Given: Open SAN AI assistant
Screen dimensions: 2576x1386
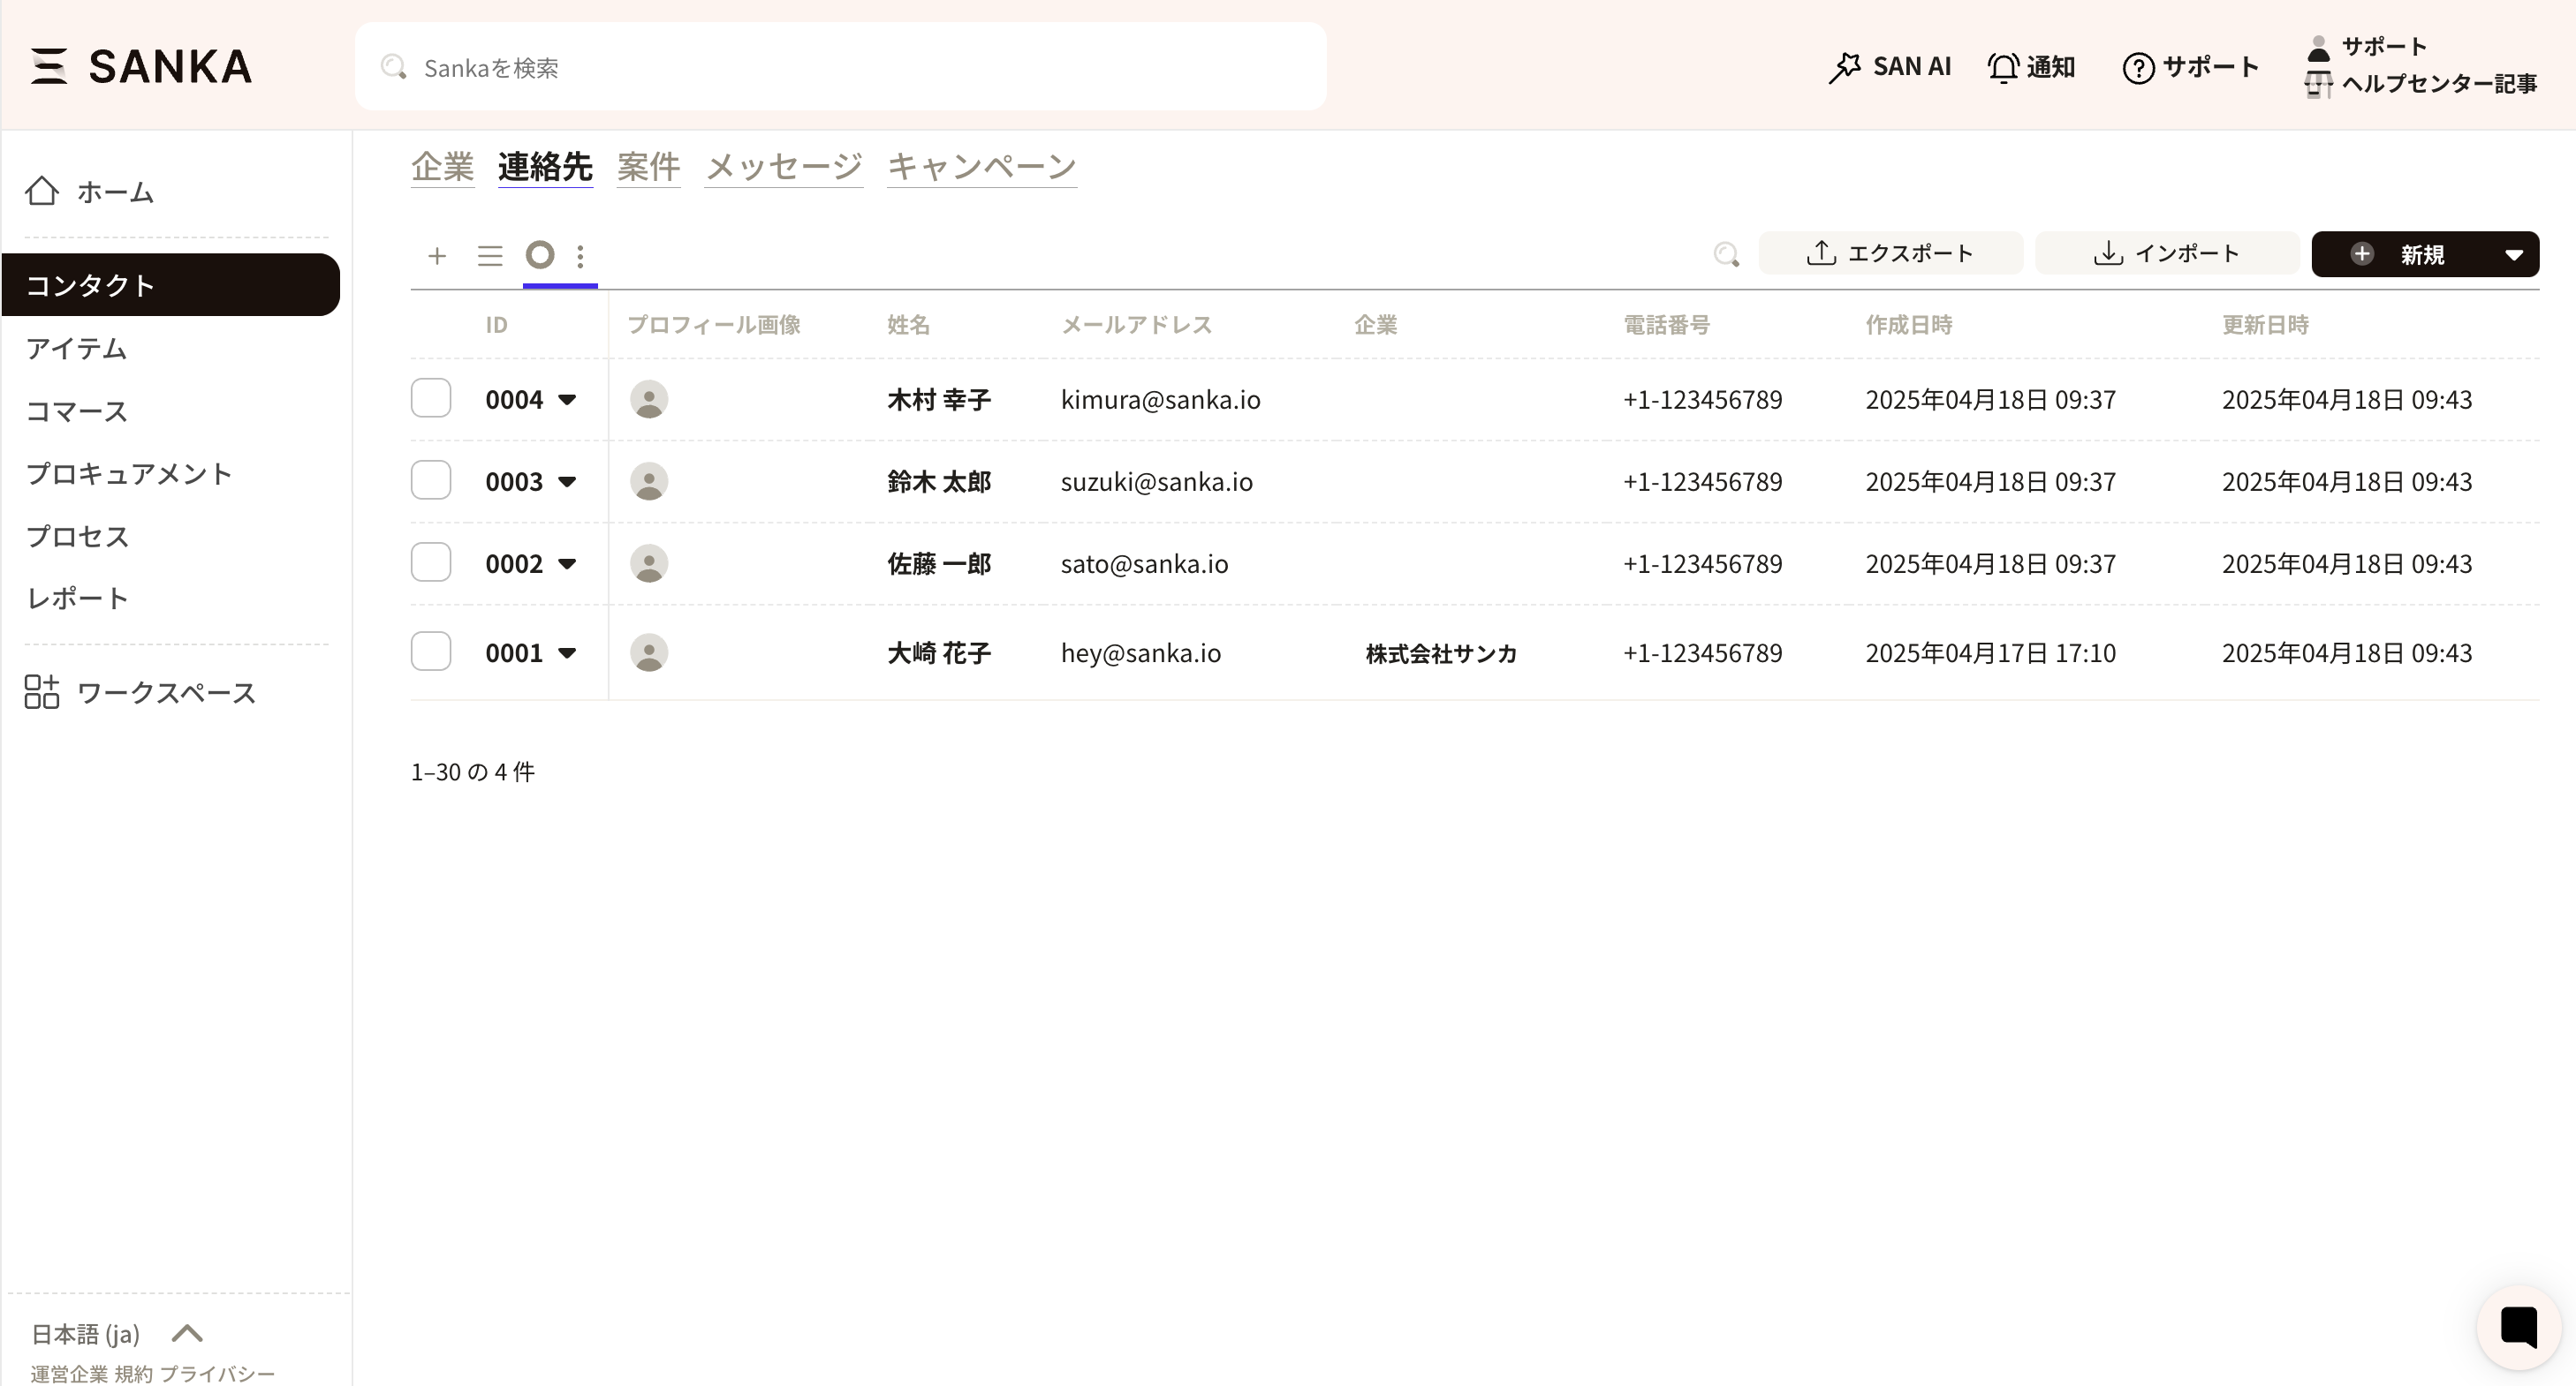Looking at the screenshot, I should tap(1889, 67).
